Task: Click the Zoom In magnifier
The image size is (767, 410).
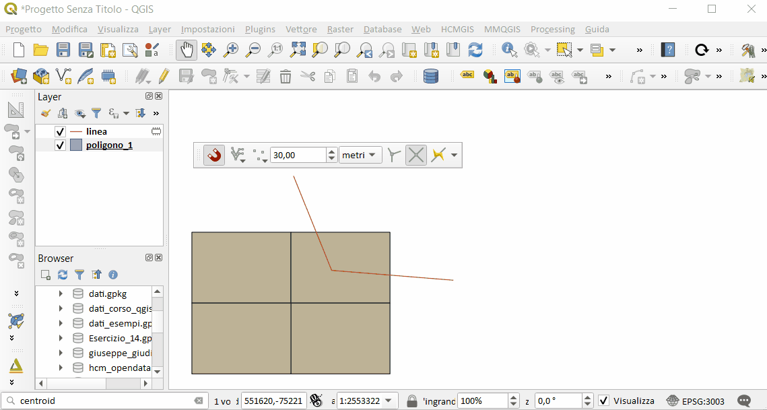Action: 231,50
